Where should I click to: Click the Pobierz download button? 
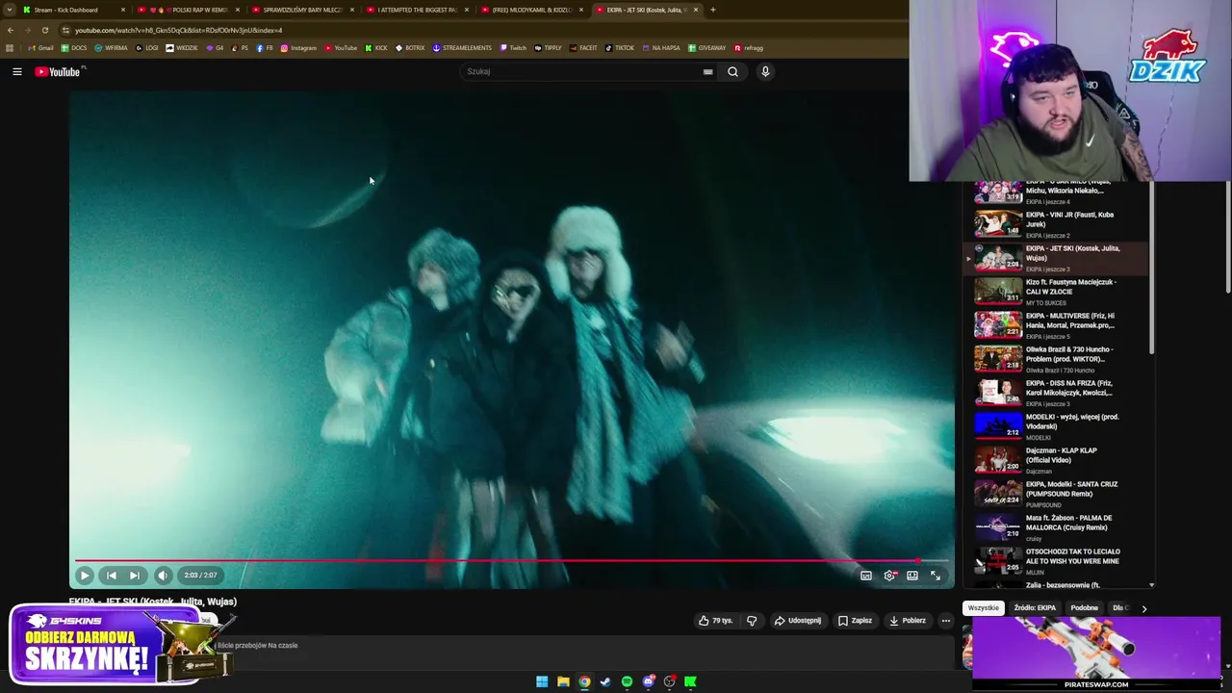908,621
